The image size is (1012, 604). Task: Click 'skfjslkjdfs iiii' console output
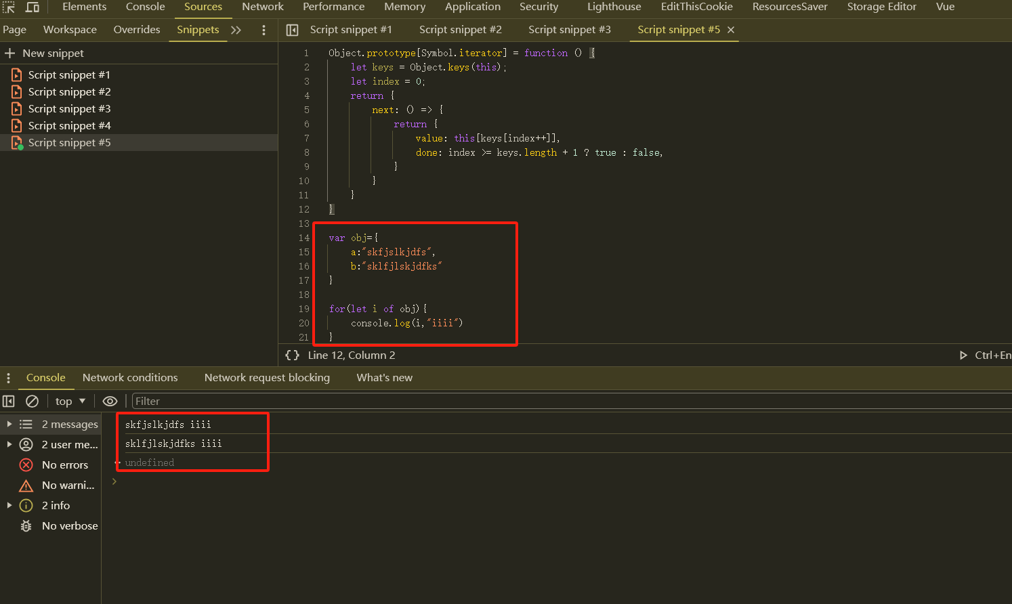tap(168, 425)
